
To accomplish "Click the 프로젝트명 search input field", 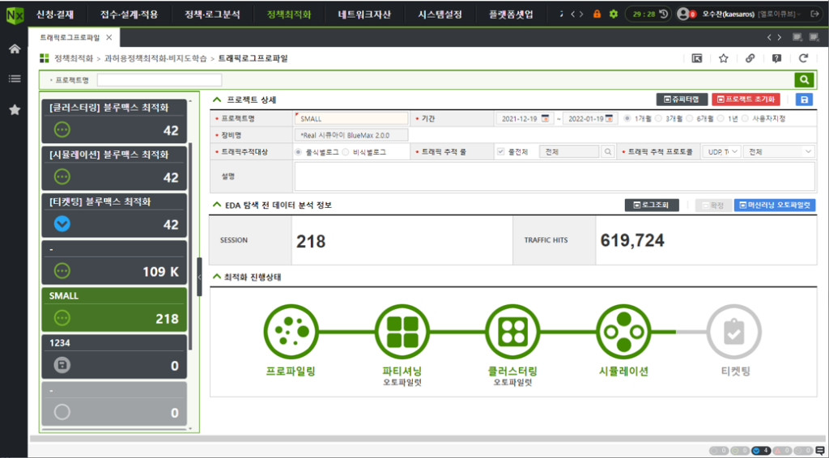I will pyautogui.click(x=159, y=79).
